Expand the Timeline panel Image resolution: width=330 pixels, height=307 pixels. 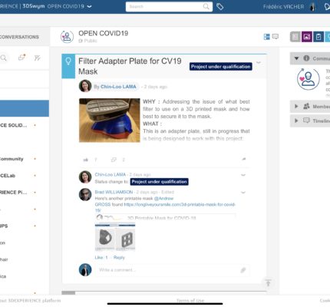[296, 120]
